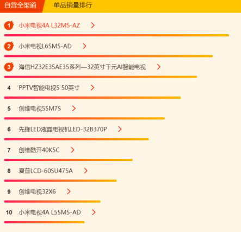241x232 pixels.
Task: Select the 自营全渠道 tab
Action: [x=20, y=5]
